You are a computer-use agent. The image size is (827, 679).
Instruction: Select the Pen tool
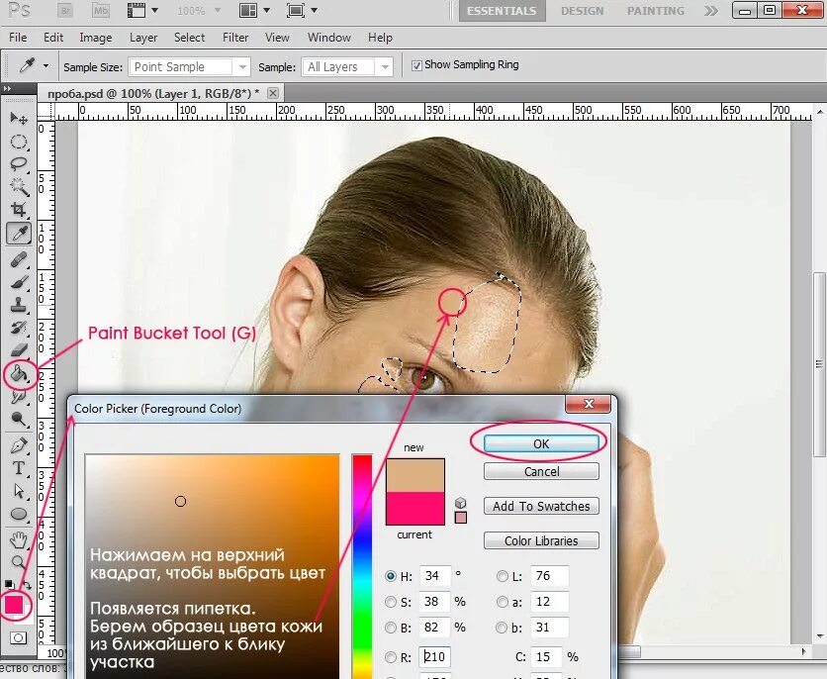pyautogui.click(x=19, y=445)
